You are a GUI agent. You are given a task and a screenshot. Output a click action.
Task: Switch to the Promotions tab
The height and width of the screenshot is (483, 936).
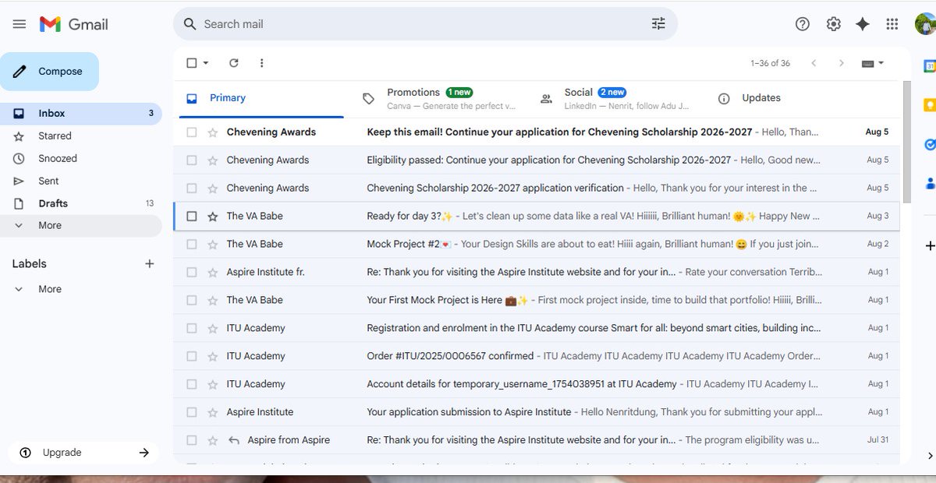click(x=439, y=98)
